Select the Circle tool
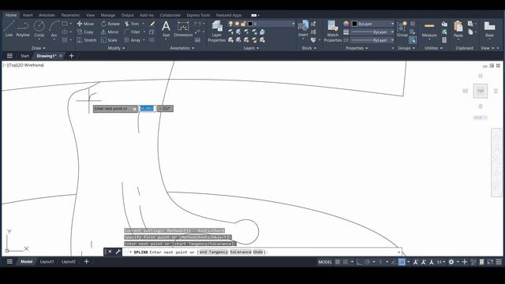The image size is (505, 284). click(39, 28)
